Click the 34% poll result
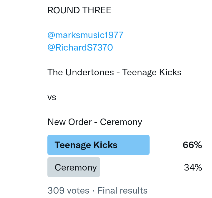The width and height of the screenshot is (212, 198). coord(193,168)
